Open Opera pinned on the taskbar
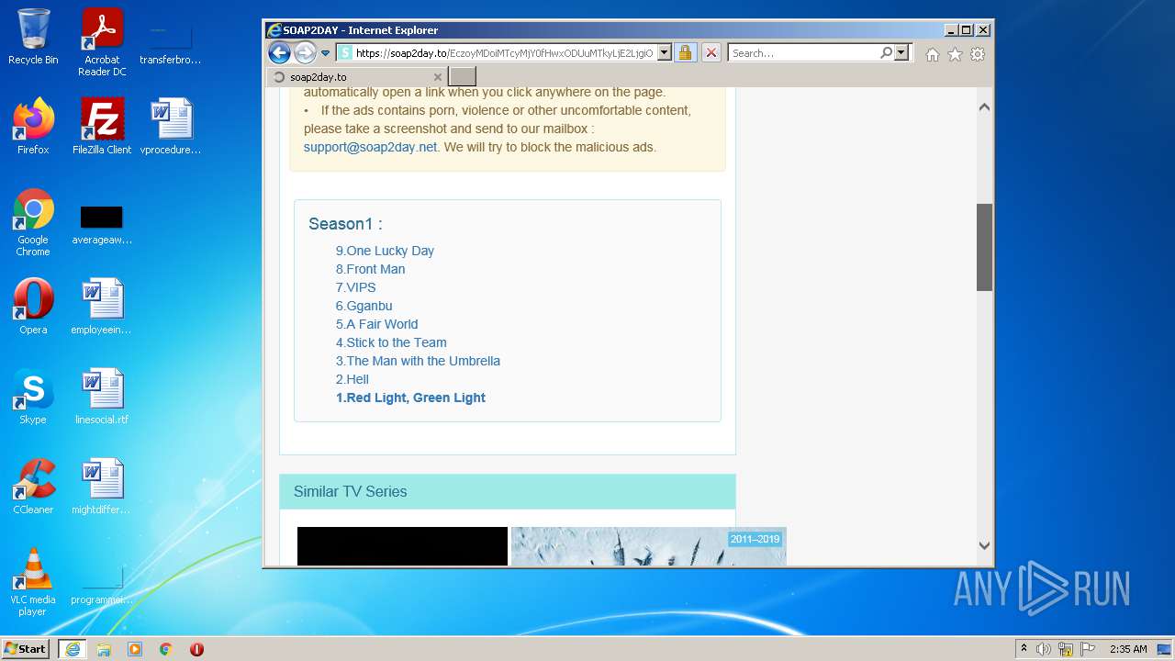Viewport: 1175px width, 661px height. [x=196, y=649]
